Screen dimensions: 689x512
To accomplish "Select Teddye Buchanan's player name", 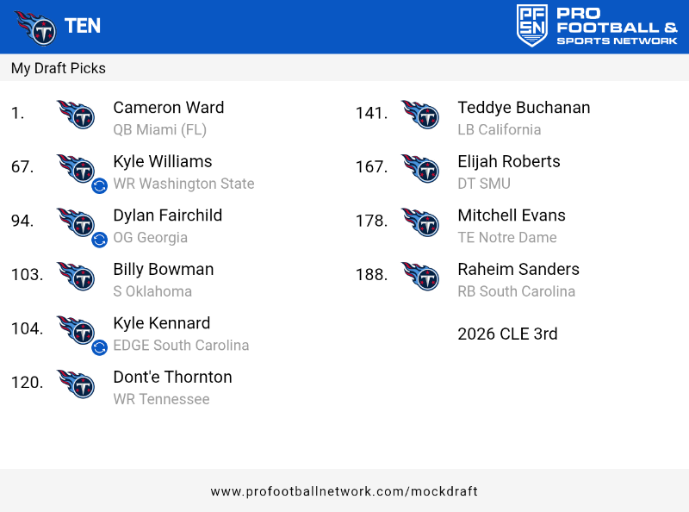I will click(524, 108).
